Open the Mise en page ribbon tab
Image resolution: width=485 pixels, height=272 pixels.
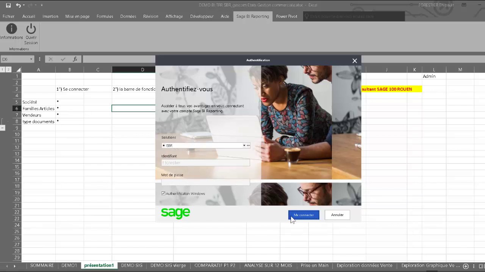77,16
